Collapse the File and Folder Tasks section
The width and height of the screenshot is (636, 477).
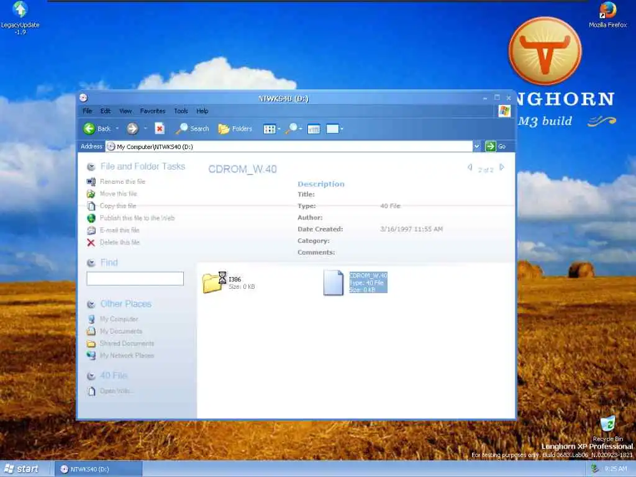(x=91, y=166)
